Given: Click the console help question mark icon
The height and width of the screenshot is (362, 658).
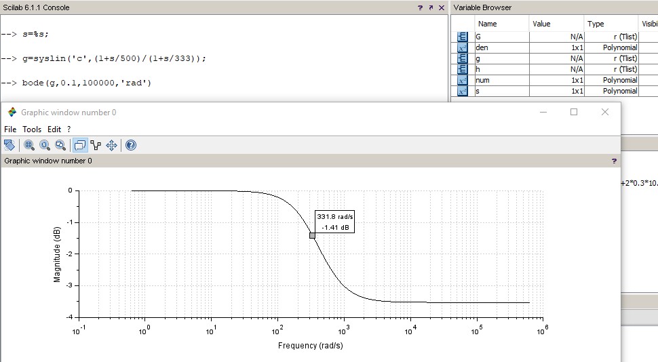Looking at the screenshot, I should click(421, 7).
